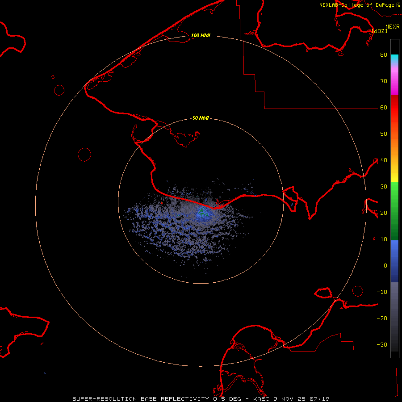Click the -20 dBZ scale value
Image resolution: width=402 pixels, height=402 pixels.
[382, 318]
